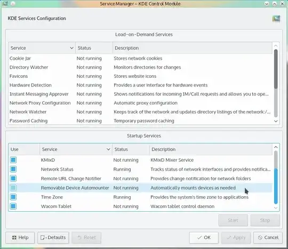
Task: Toggle the KMixD service checkbox
Action: click(13, 160)
